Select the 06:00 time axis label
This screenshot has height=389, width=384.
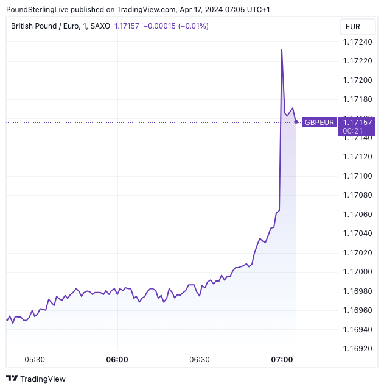pyautogui.click(x=117, y=360)
